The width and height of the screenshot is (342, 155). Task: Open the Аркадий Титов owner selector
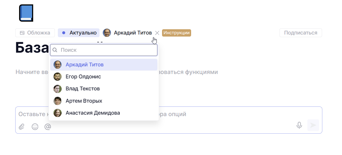(x=133, y=33)
